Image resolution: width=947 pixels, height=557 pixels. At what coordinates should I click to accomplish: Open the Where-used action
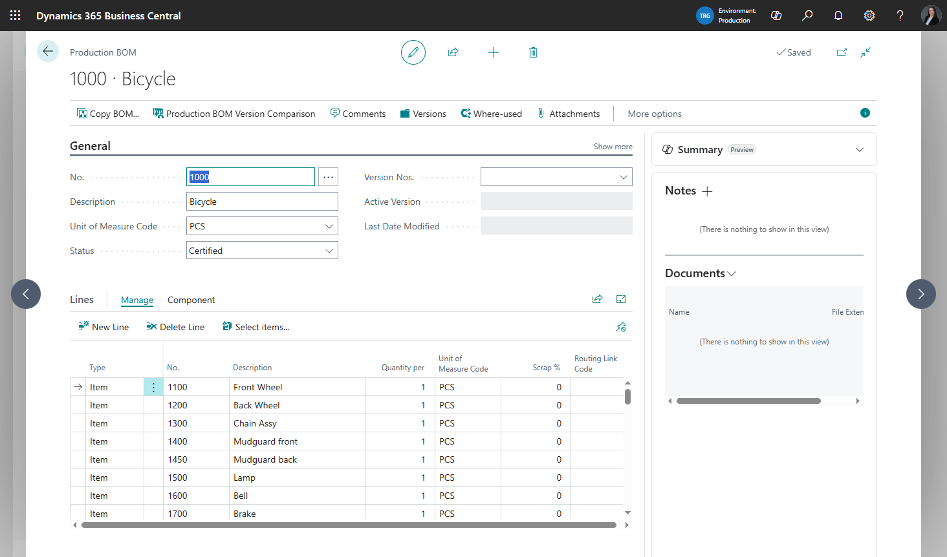491,114
